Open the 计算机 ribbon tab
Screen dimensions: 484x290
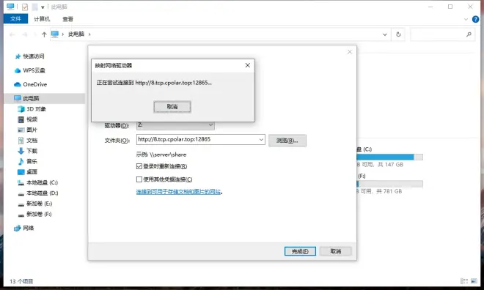(x=42, y=19)
